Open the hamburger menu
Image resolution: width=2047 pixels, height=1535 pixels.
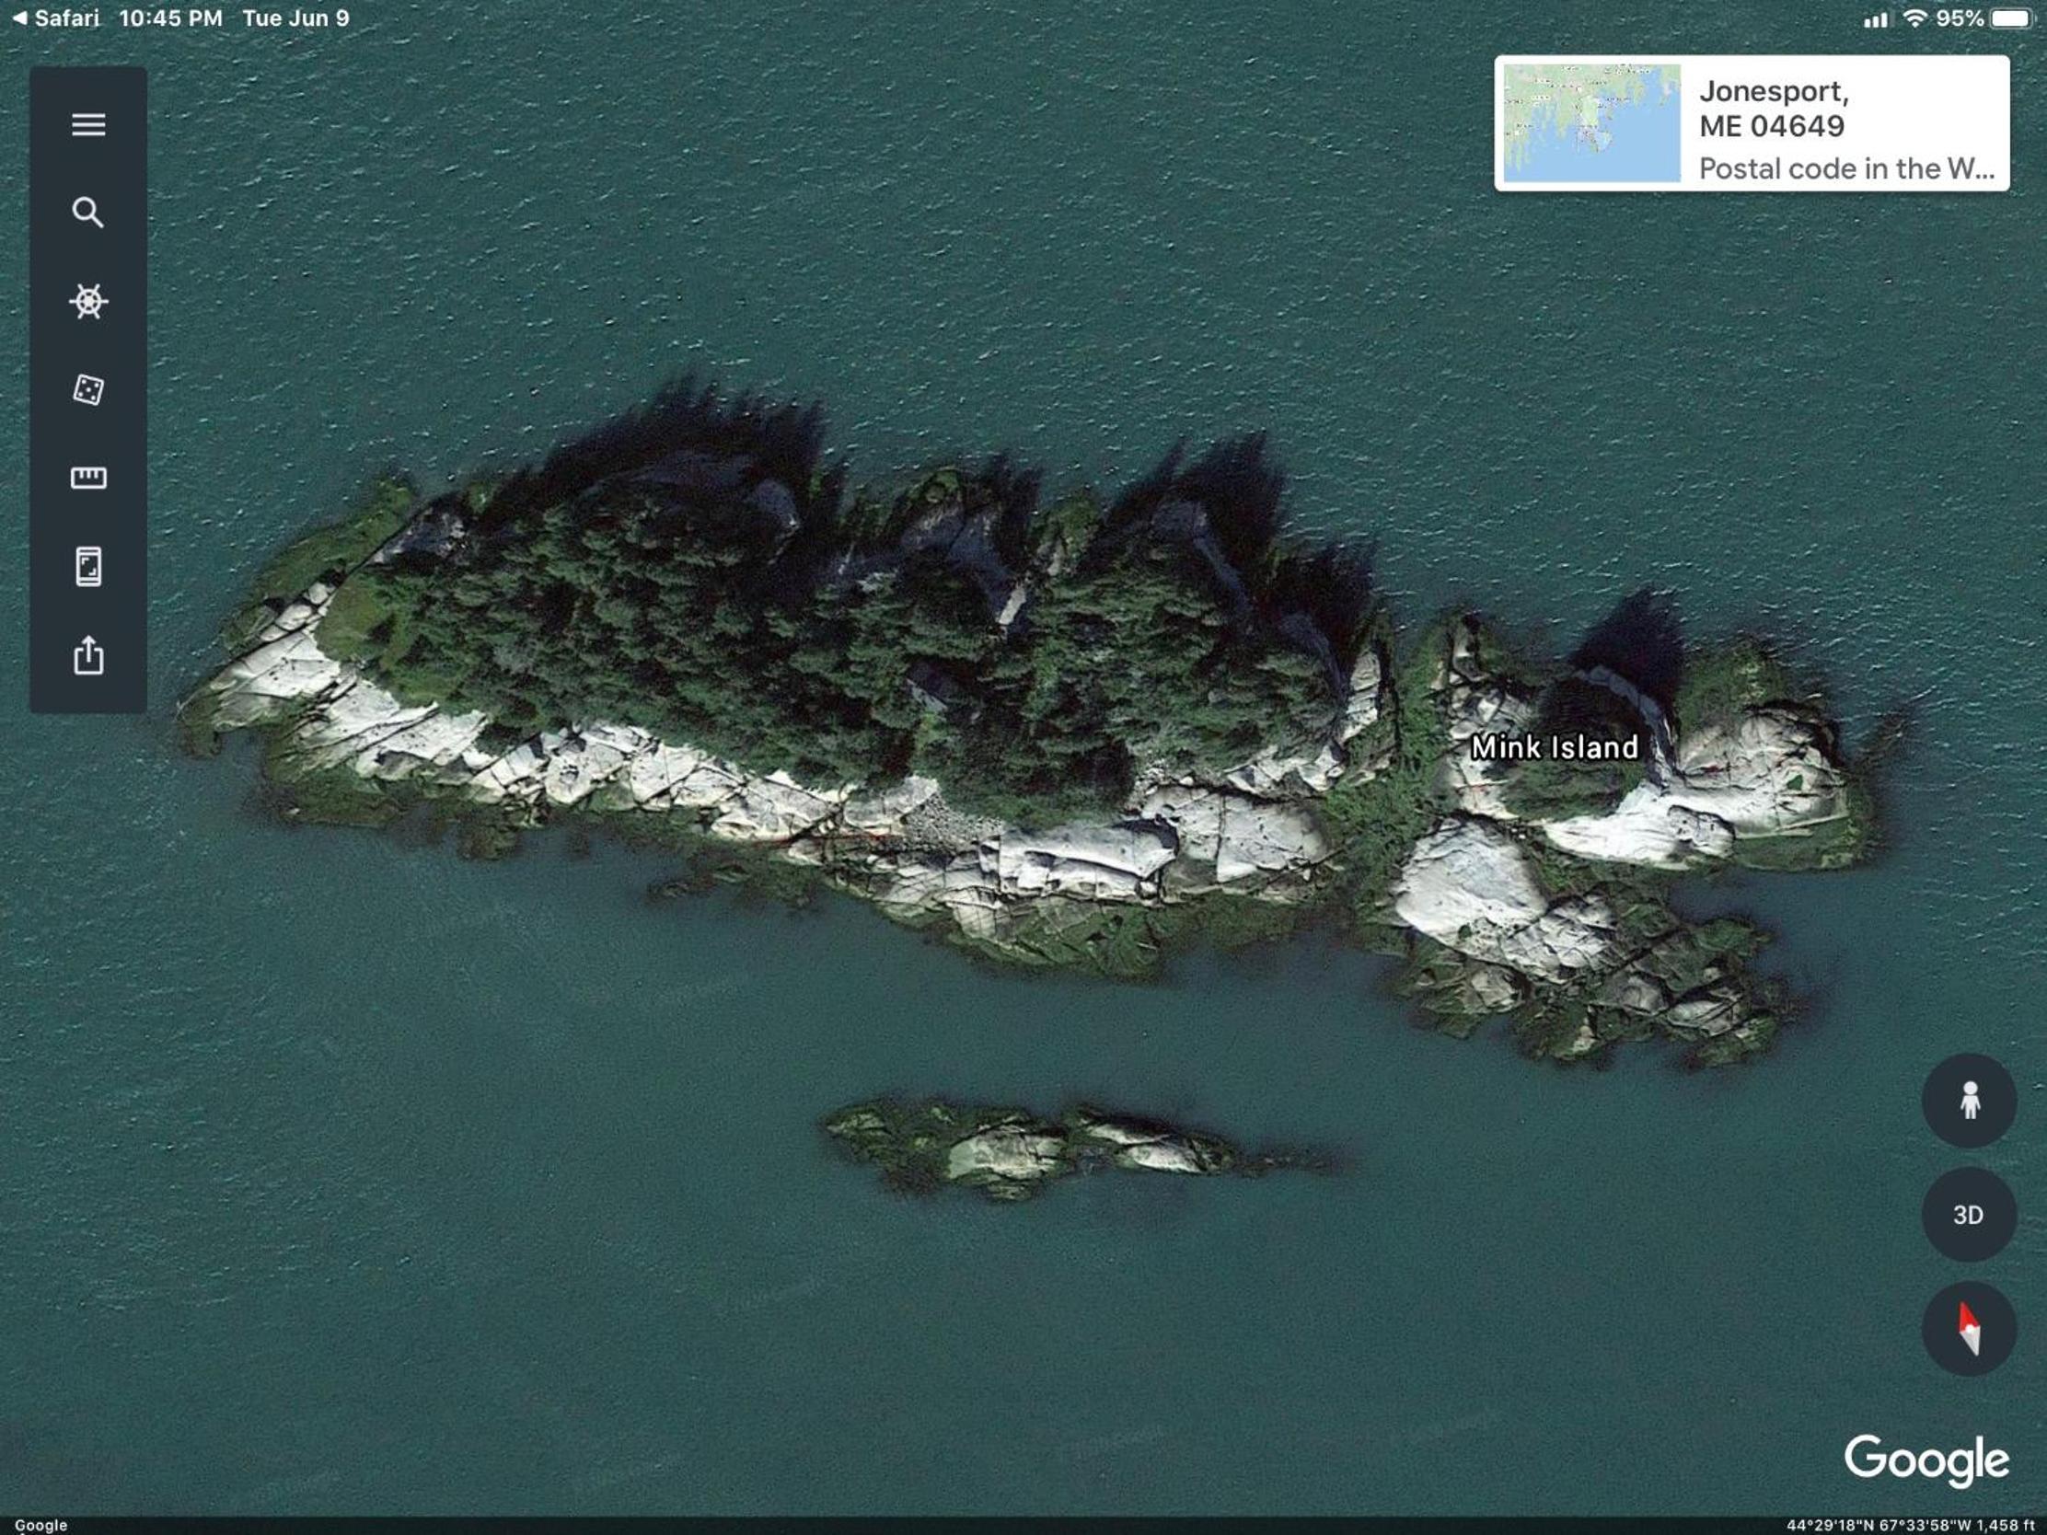click(x=88, y=124)
